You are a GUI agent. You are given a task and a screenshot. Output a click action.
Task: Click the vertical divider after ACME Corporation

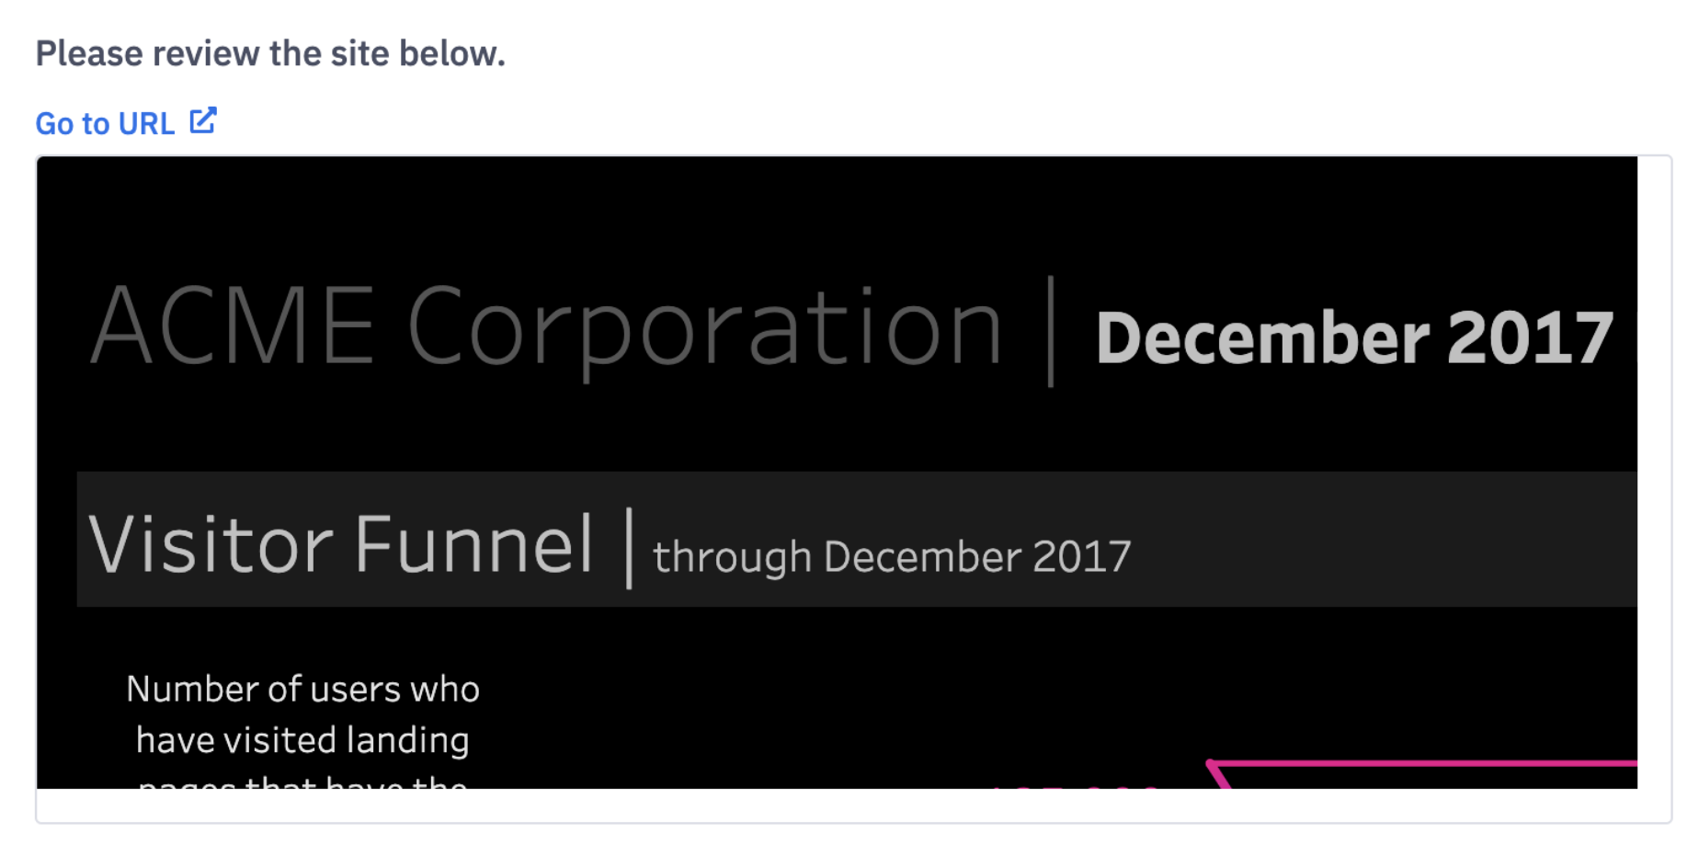tap(1051, 330)
